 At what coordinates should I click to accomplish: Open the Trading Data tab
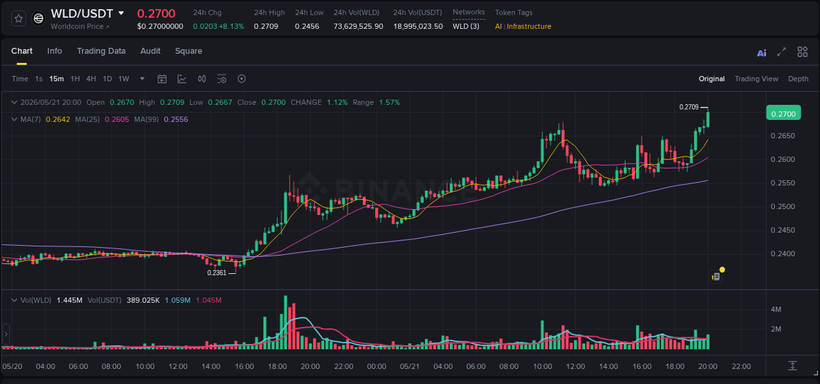pos(101,51)
